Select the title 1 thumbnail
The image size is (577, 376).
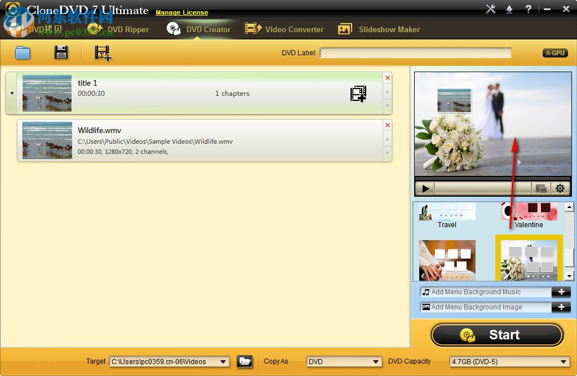(x=47, y=93)
